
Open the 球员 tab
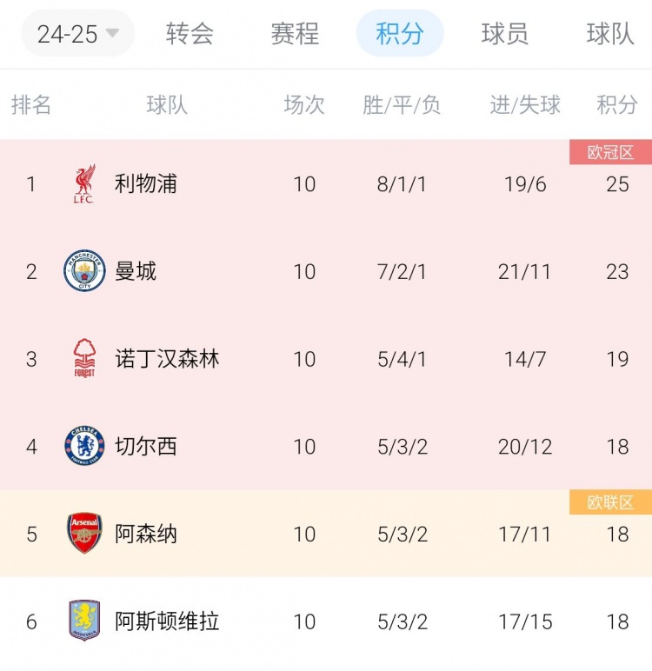505,34
